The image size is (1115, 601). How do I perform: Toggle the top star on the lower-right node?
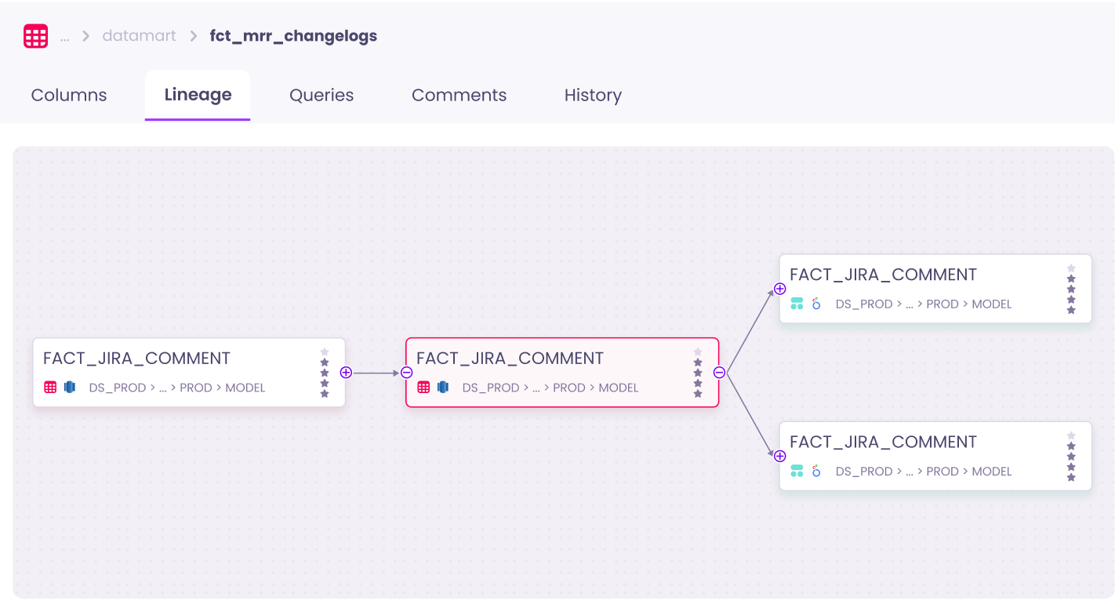(x=1071, y=436)
